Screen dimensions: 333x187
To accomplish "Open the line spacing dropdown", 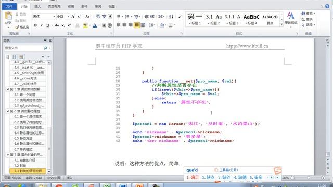I will point(151,25).
